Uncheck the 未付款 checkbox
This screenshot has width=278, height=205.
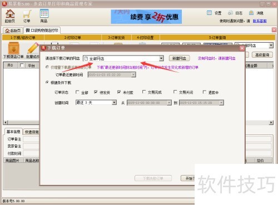tap(119, 92)
